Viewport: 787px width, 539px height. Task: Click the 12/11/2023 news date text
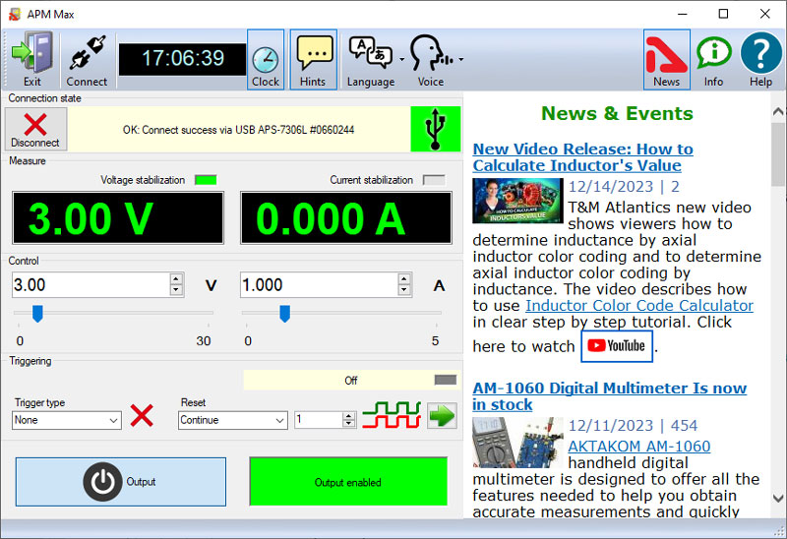(x=611, y=426)
